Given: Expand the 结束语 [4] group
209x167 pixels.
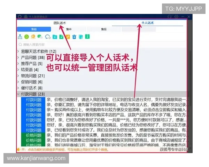Looking at the screenshot, I should tap(18, 70).
